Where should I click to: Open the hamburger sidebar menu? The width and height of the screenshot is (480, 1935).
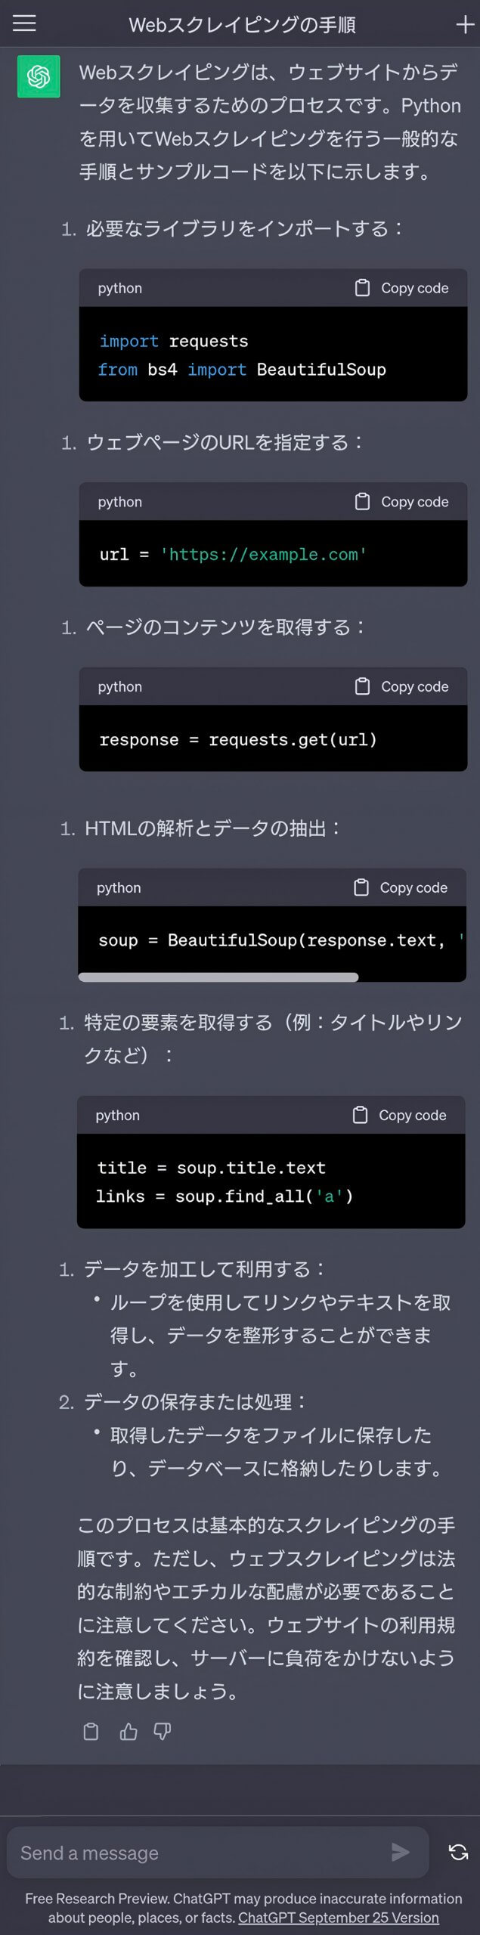pyautogui.click(x=24, y=24)
